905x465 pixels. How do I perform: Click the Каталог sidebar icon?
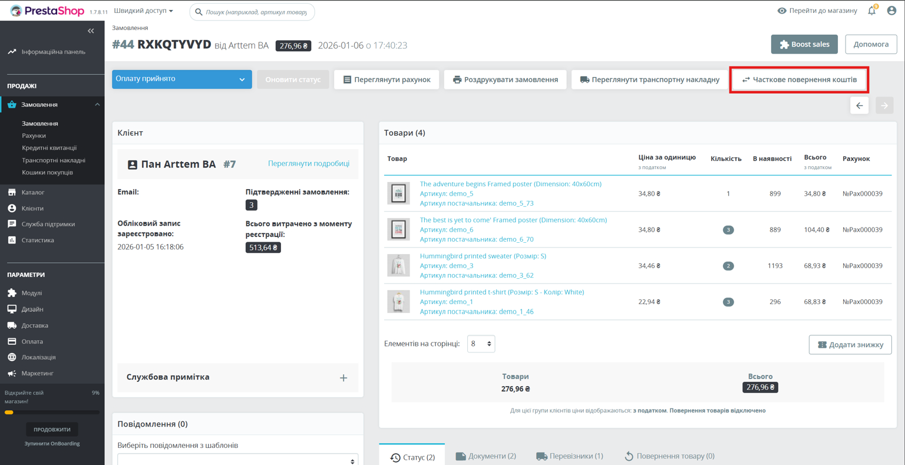coord(12,192)
